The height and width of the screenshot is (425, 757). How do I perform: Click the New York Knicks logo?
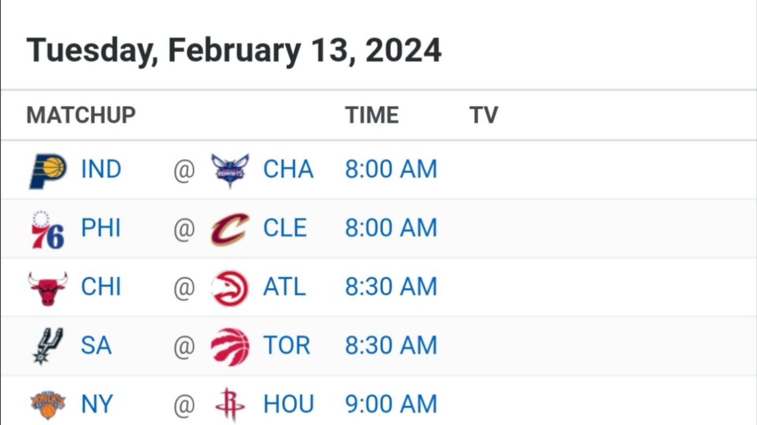(x=48, y=405)
